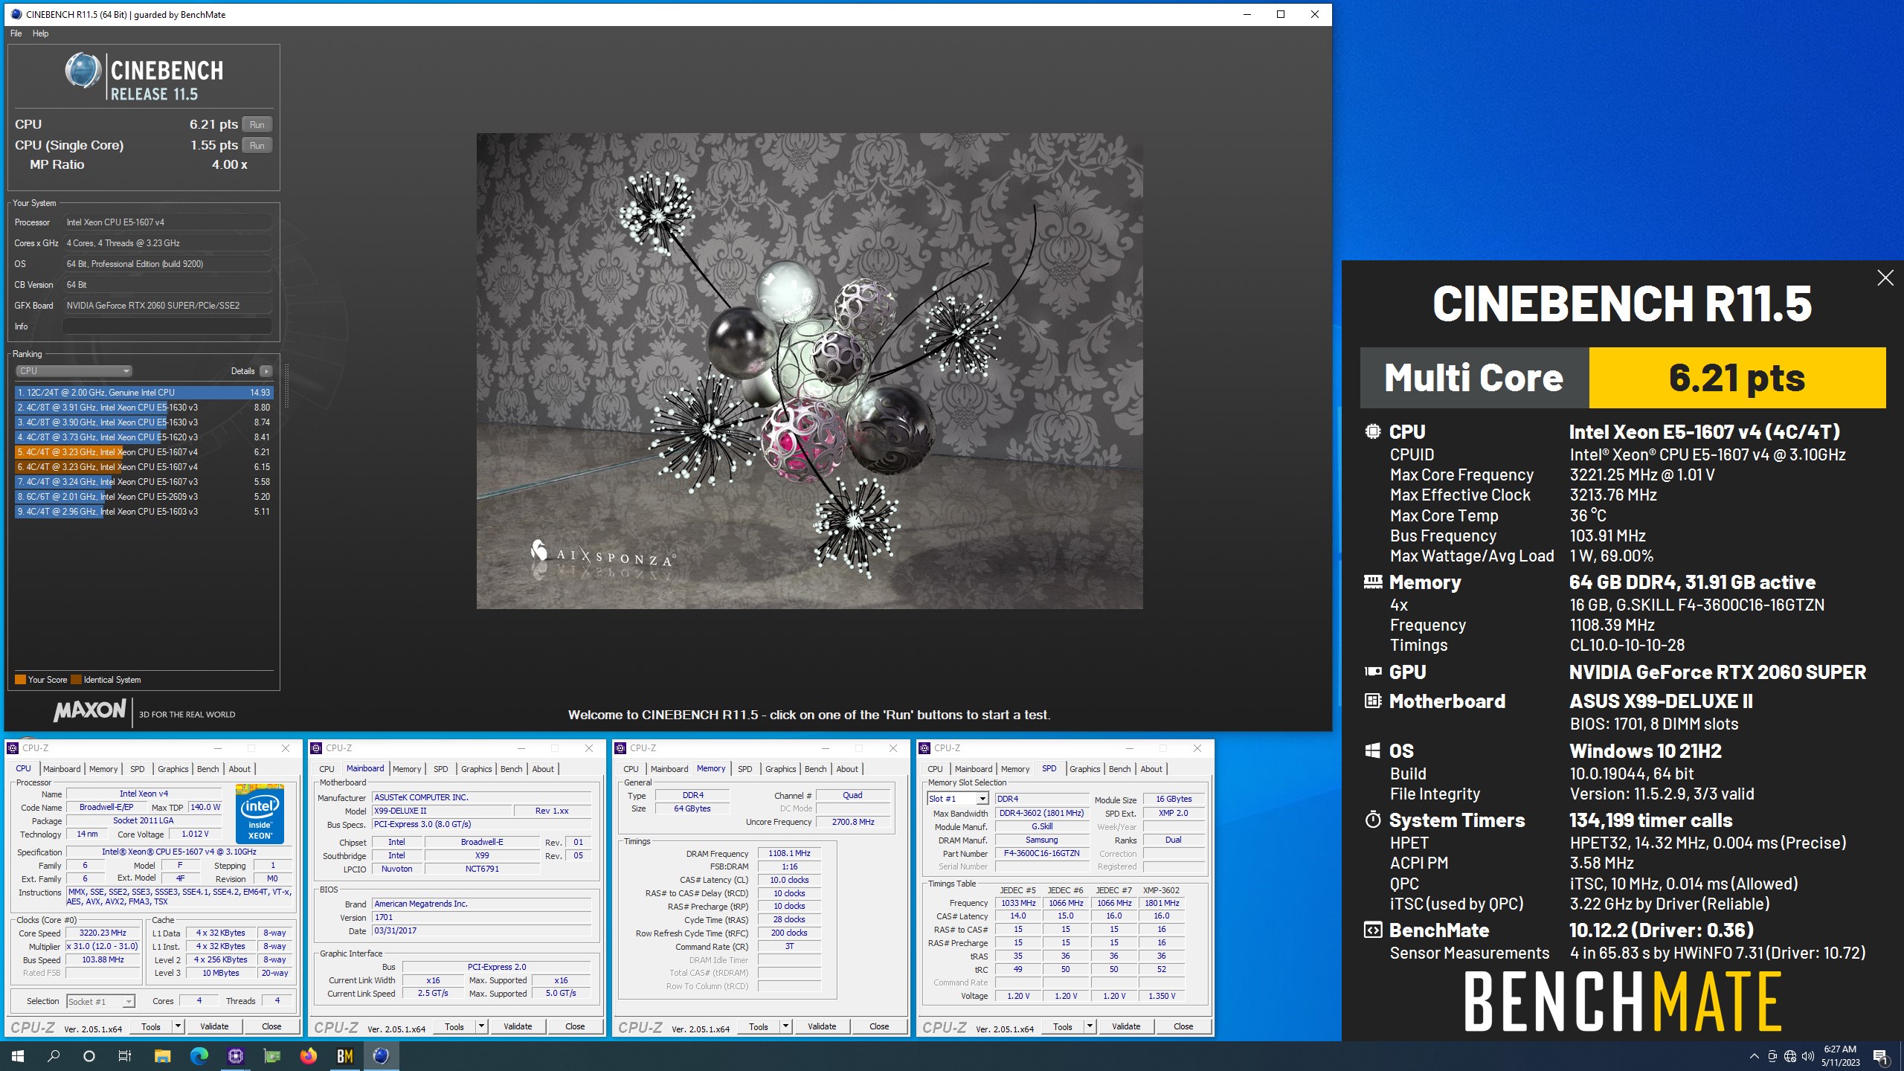Show hidden system tray icons

[x=1755, y=1056]
